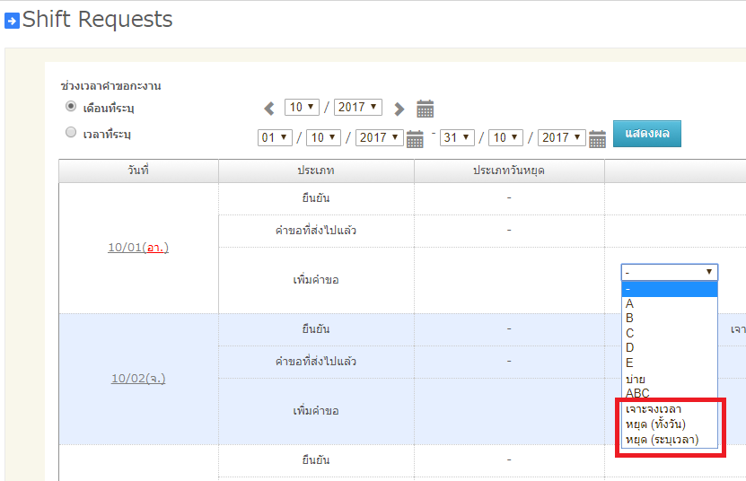Open the month dropdown showing 10
The width and height of the screenshot is (746, 481).
[x=302, y=108]
